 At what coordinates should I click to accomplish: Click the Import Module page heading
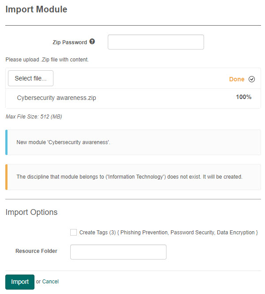click(37, 9)
